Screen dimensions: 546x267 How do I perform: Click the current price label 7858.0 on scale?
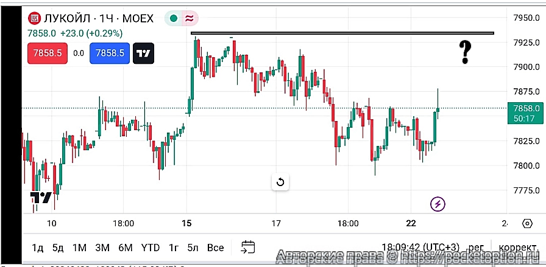[x=525, y=108]
